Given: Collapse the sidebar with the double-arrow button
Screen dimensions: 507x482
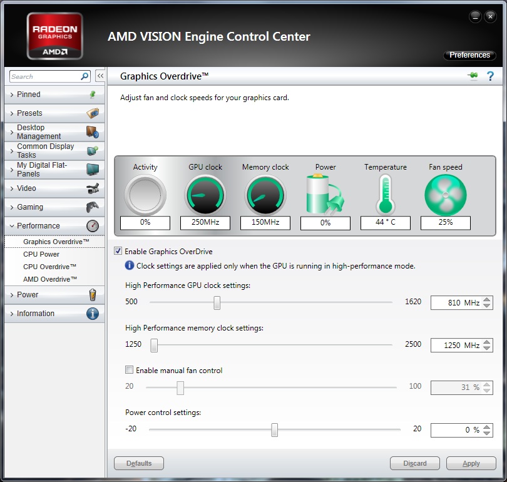Looking at the screenshot, I should [x=100, y=76].
